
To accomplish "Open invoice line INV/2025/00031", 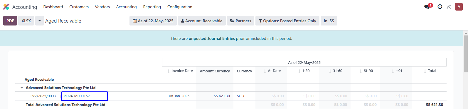I will coord(44,96).
